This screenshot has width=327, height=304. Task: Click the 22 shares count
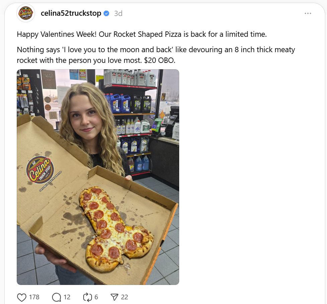coord(124,297)
